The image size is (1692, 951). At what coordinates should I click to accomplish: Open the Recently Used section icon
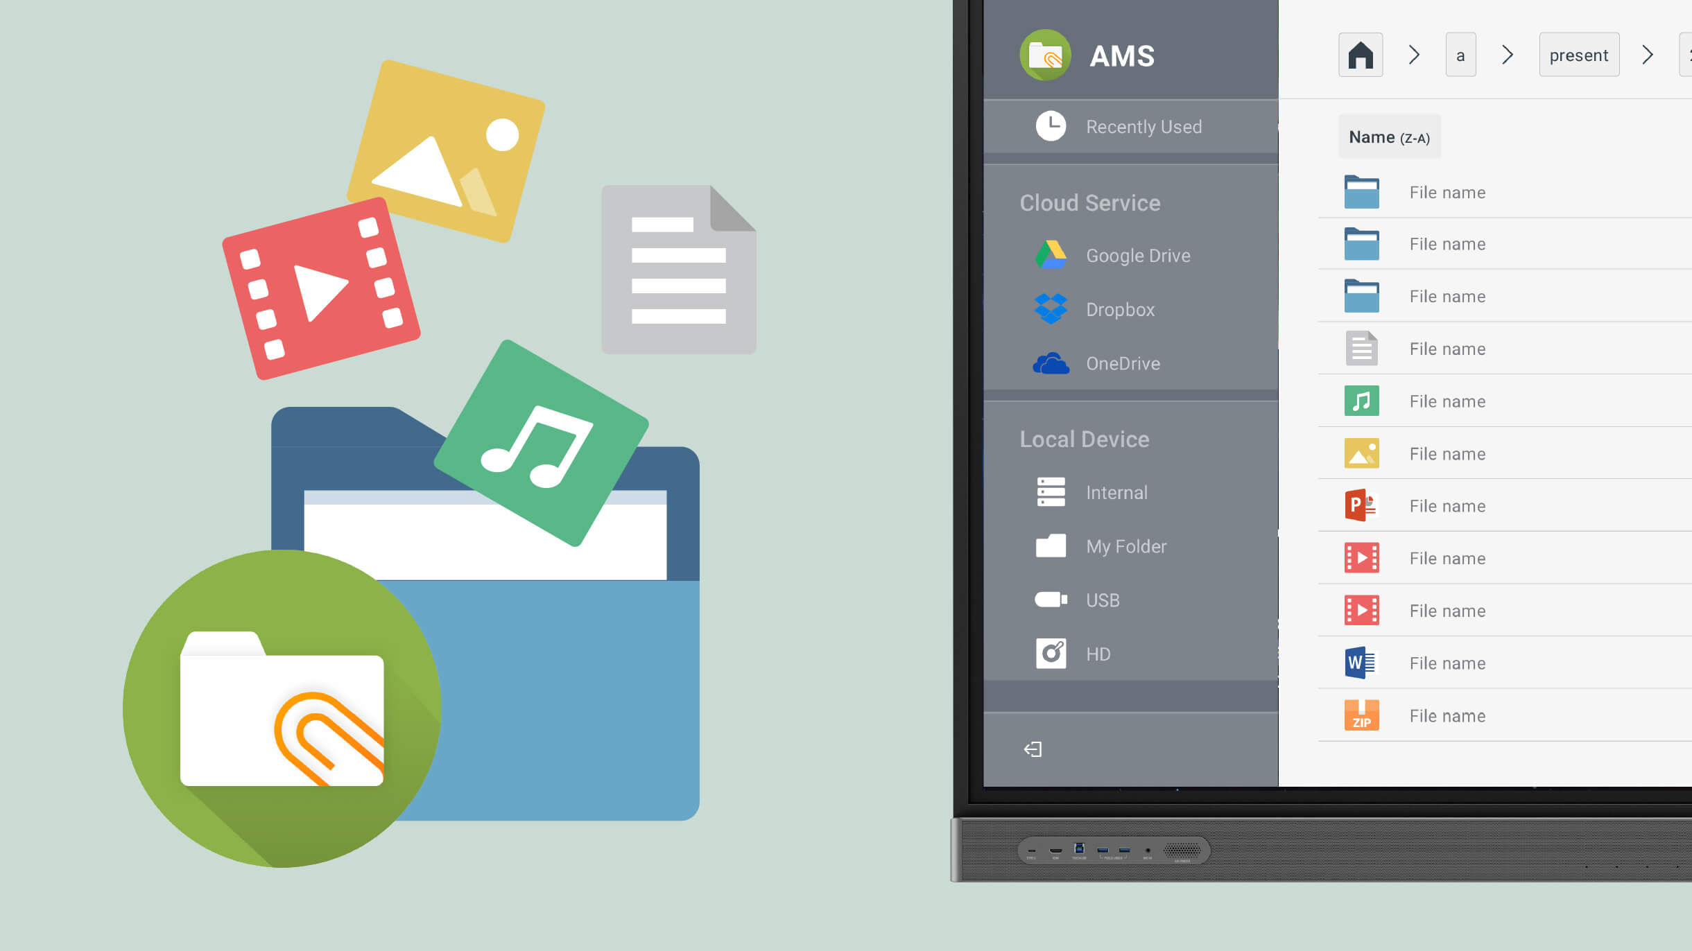tap(1052, 127)
